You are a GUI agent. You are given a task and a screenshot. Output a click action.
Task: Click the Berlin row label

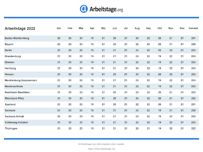[8, 50]
